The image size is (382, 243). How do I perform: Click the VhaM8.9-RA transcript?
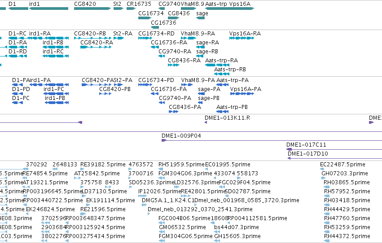pyautogui.click(x=189, y=38)
